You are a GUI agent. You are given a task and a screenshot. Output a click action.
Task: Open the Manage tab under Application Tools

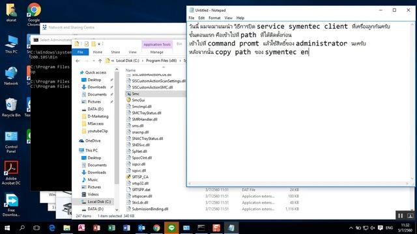(x=156, y=52)
